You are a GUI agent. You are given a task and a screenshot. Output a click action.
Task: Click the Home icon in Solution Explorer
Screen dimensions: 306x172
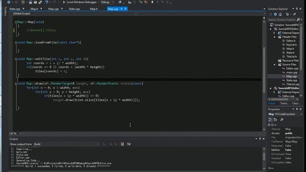(x=280, y=14)
